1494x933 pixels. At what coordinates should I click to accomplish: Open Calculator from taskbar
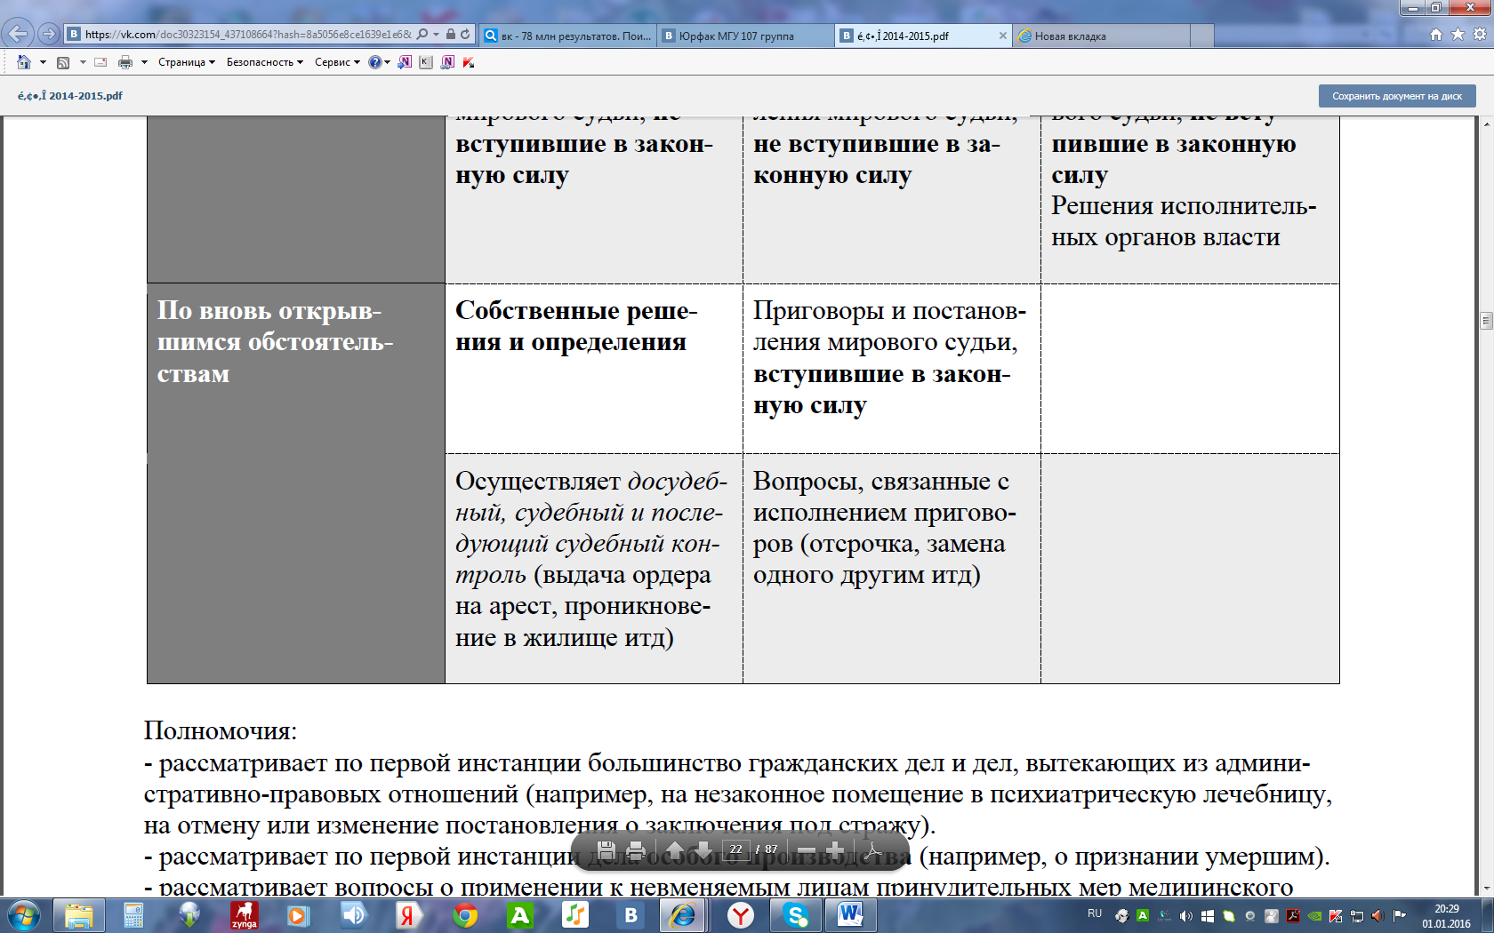(133, 915)
